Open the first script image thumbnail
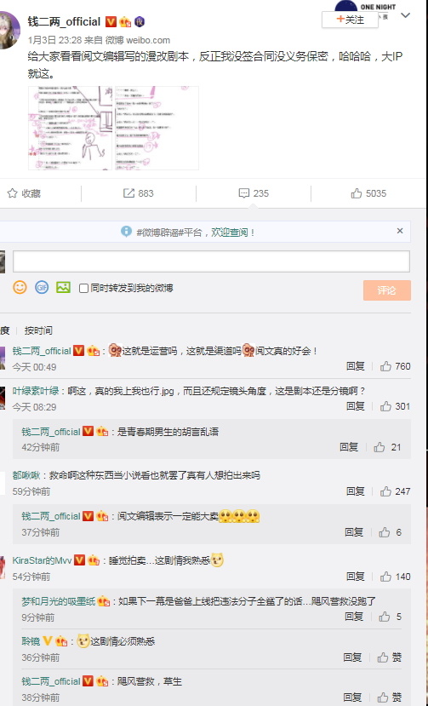This screenshot has width=428, height=706. point(71,128)
